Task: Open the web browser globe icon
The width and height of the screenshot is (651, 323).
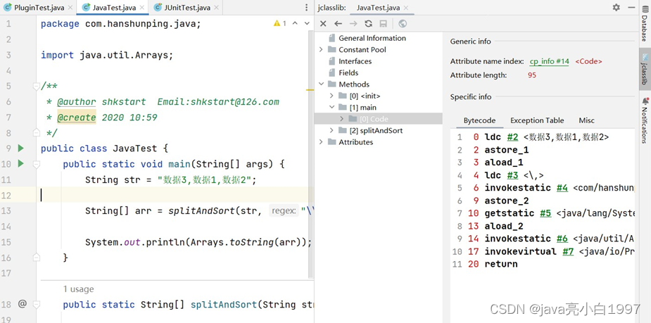Action: click(x=403, y=24)
